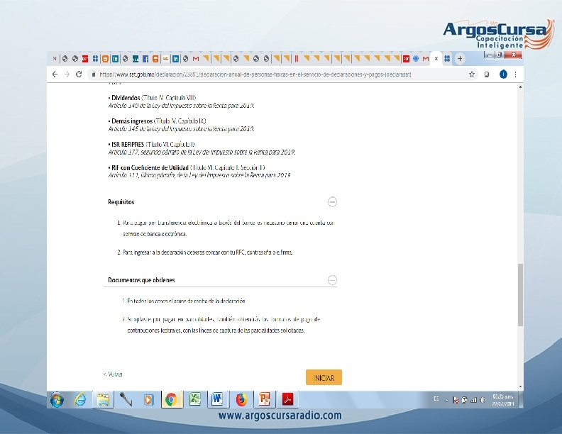Open PowerPoint from the taskbar

265,400
